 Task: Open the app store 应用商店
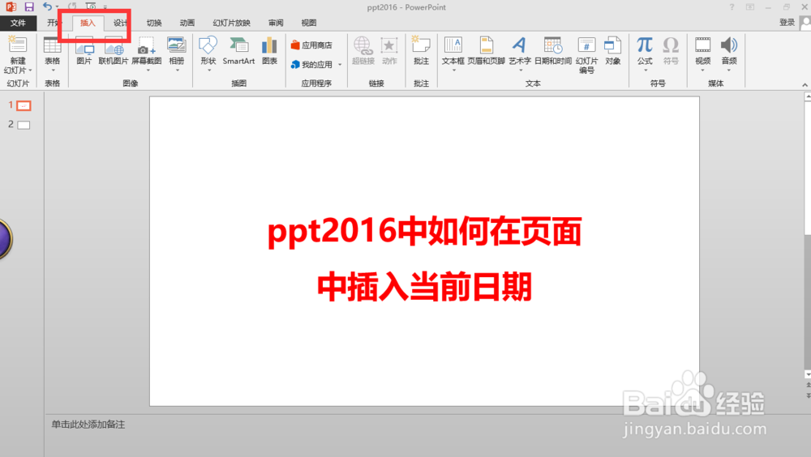311,45
